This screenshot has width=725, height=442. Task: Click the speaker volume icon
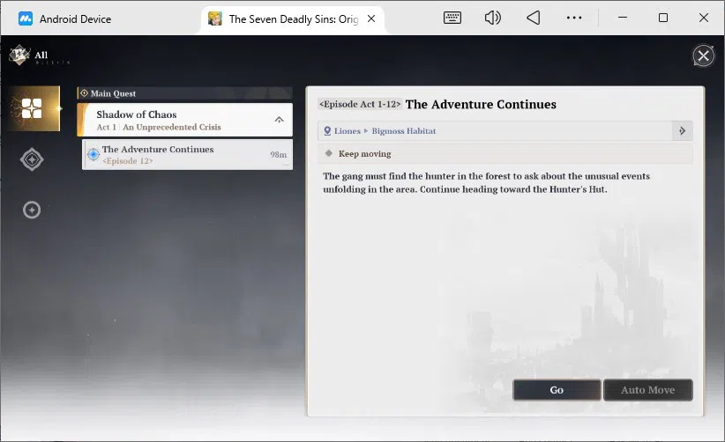[x=492, y=18]
